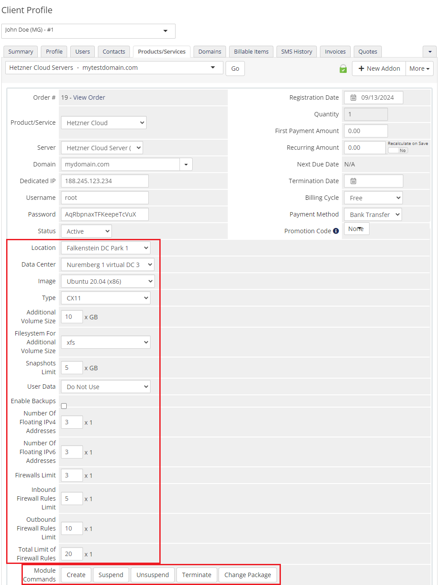Open the Status Active dropdown

(x=86, y=231)
